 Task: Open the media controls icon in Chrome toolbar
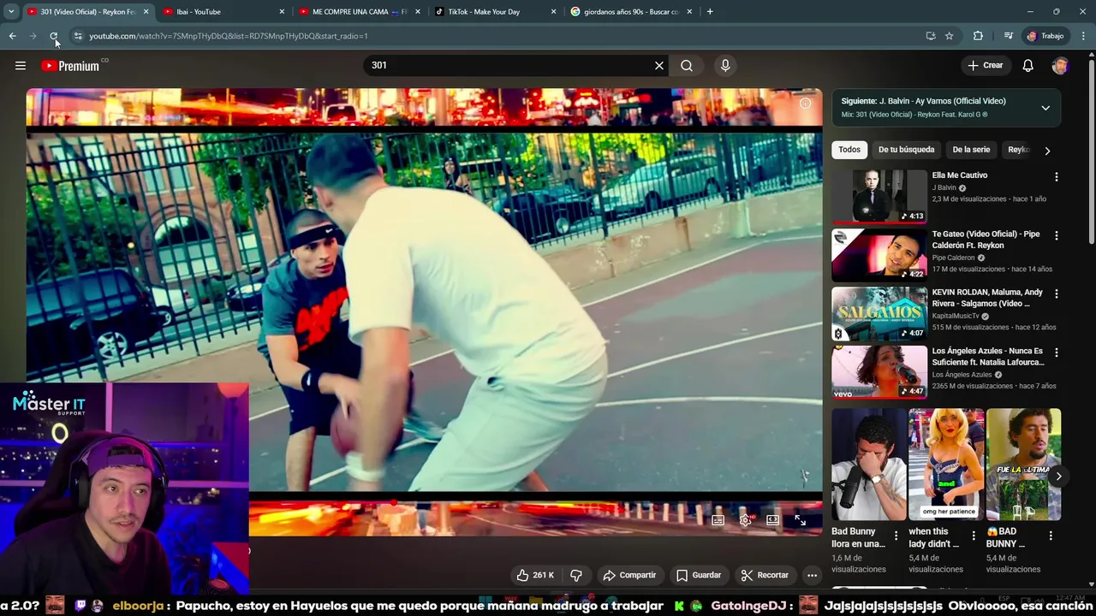[x=1009, y=36]
